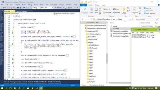The image size is (160, 90).
Task: Click the refresh icon beside address bar
Action: click(x=132, y=19)
